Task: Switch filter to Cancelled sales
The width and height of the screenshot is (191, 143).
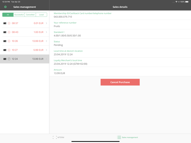Action: tap(30, 15)
